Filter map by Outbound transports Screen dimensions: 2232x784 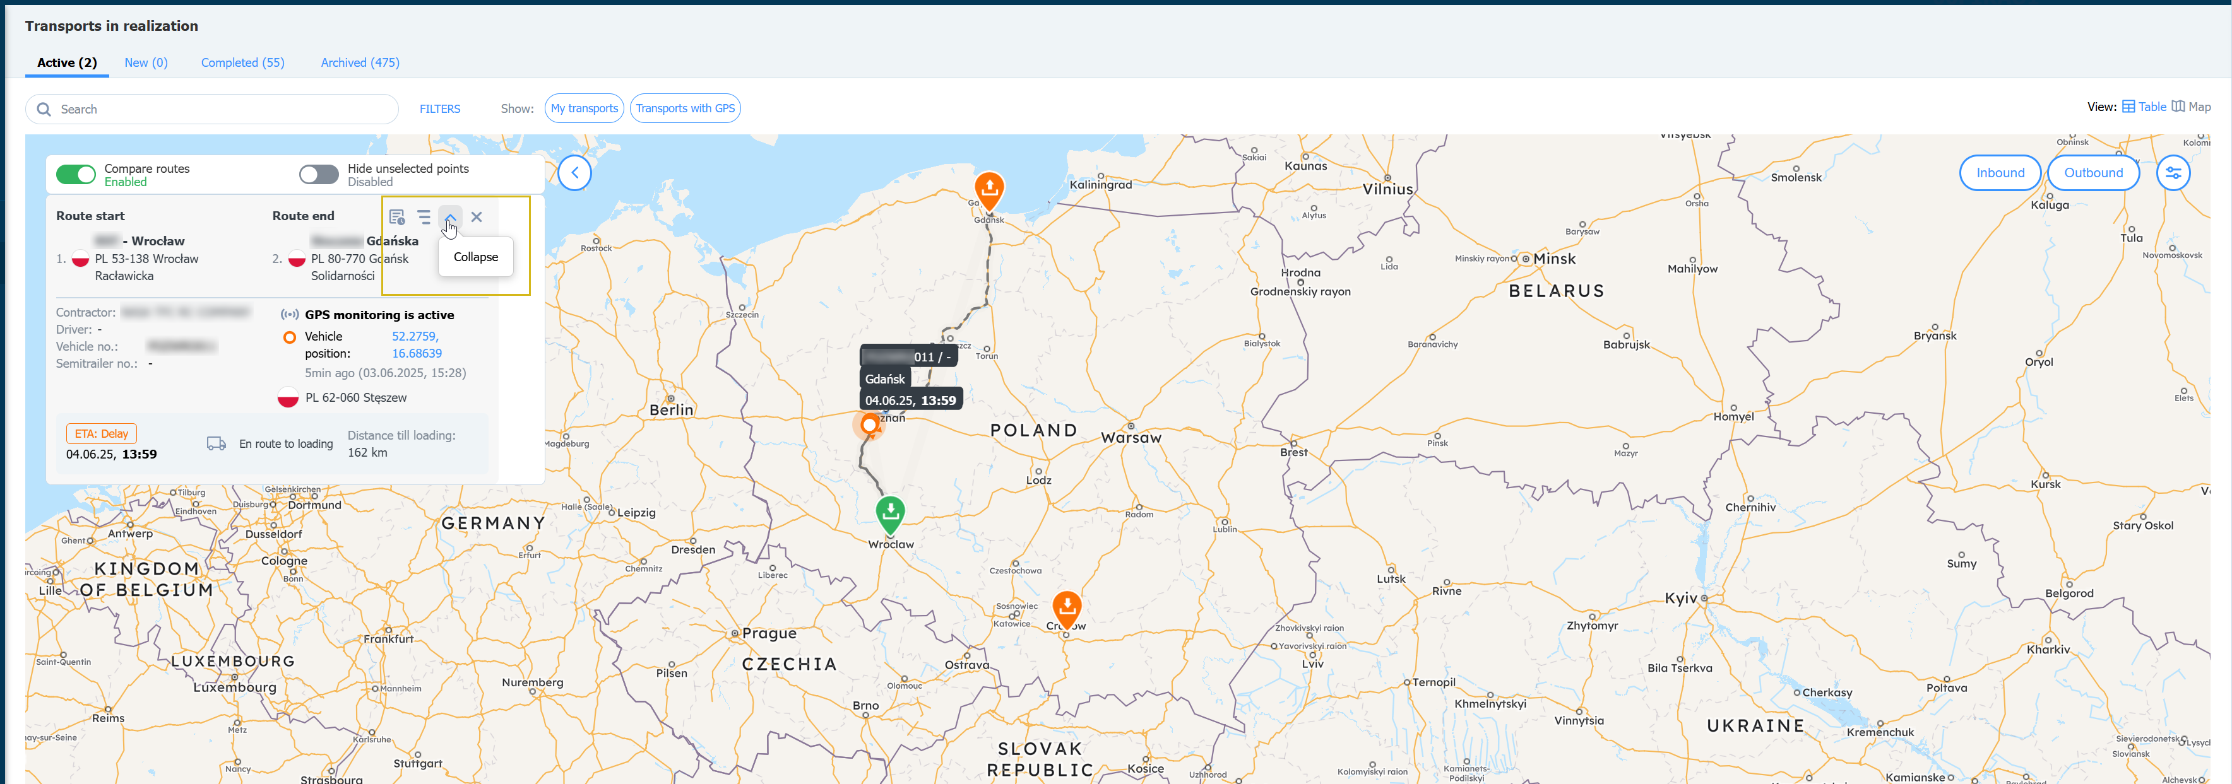click(2092, 173)
